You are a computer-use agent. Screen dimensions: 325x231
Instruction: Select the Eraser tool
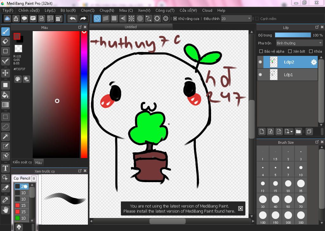[x=5, y=41]
